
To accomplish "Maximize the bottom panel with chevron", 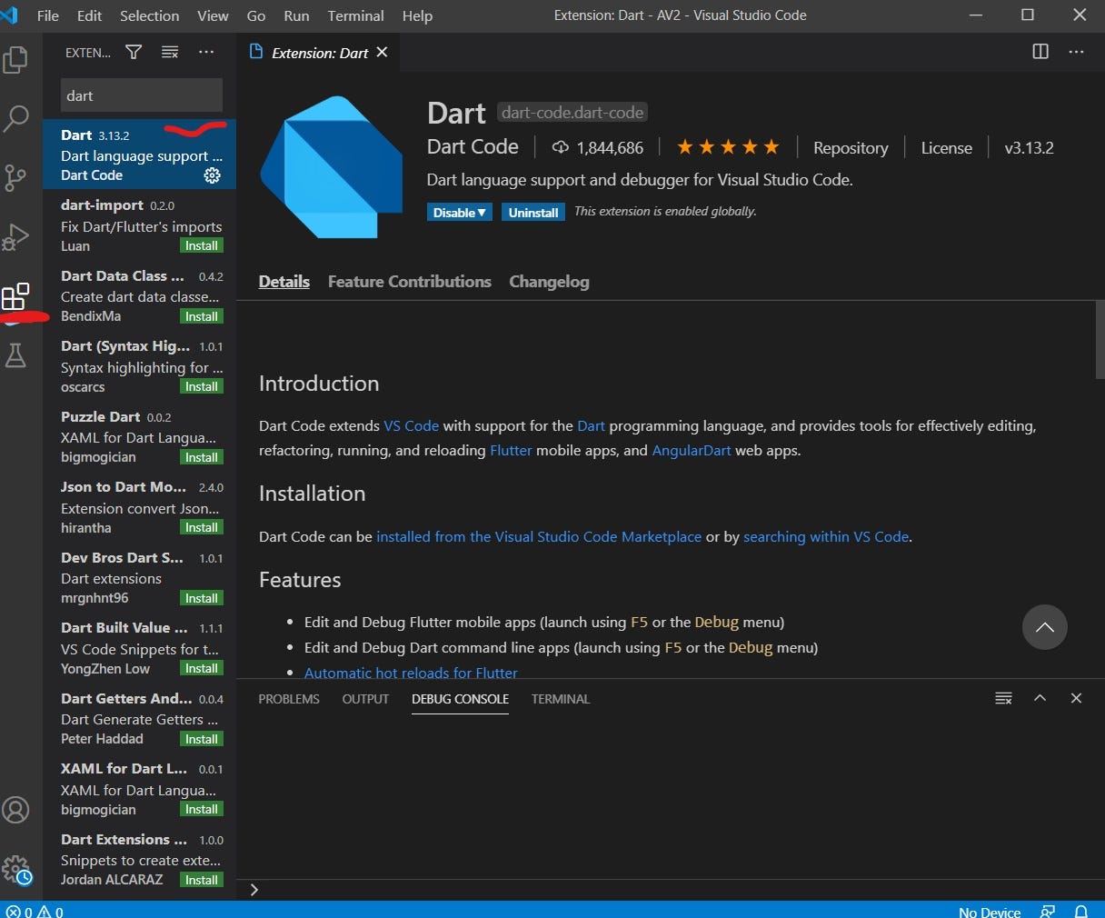I will pyautogui.click(x=1040, y=698).
